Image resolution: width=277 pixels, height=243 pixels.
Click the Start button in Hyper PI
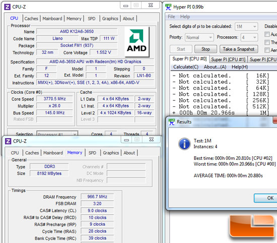[181, 49]
